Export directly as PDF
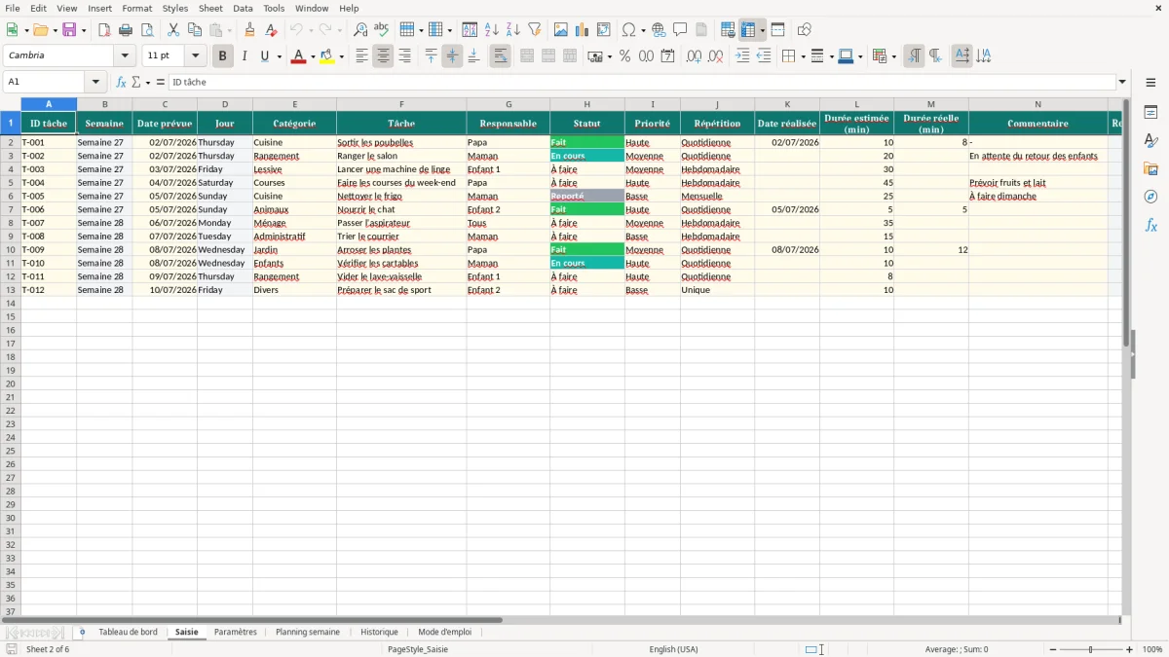This screenshot has width=1169, height=657. point(104,30)
